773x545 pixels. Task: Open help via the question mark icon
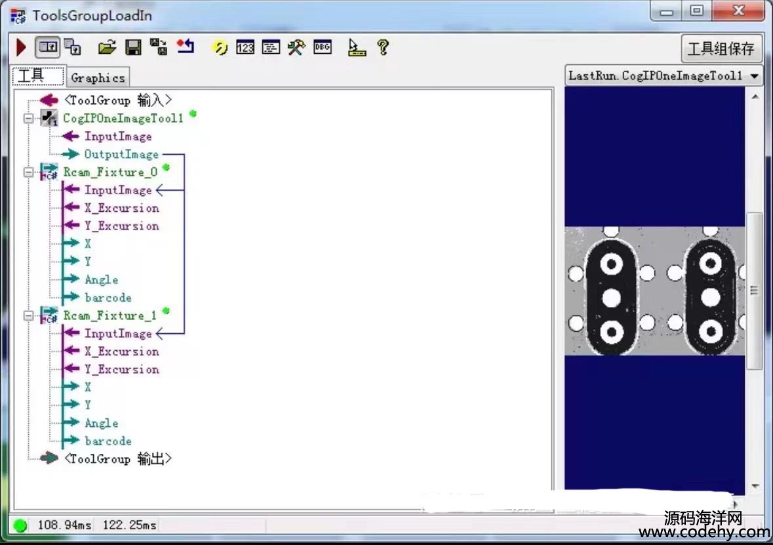click(383, 47)
